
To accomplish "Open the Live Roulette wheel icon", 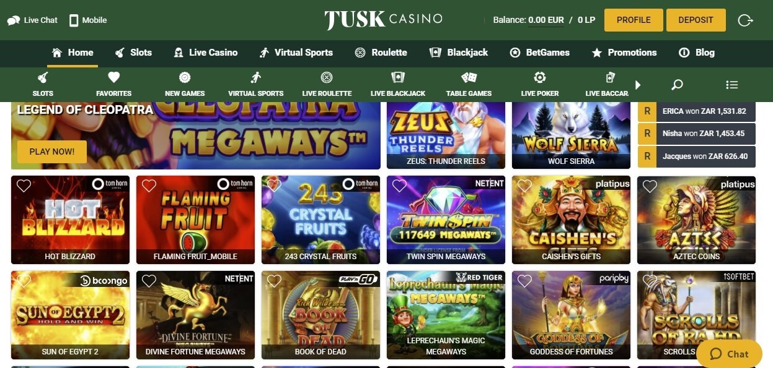I will [327, 77].
